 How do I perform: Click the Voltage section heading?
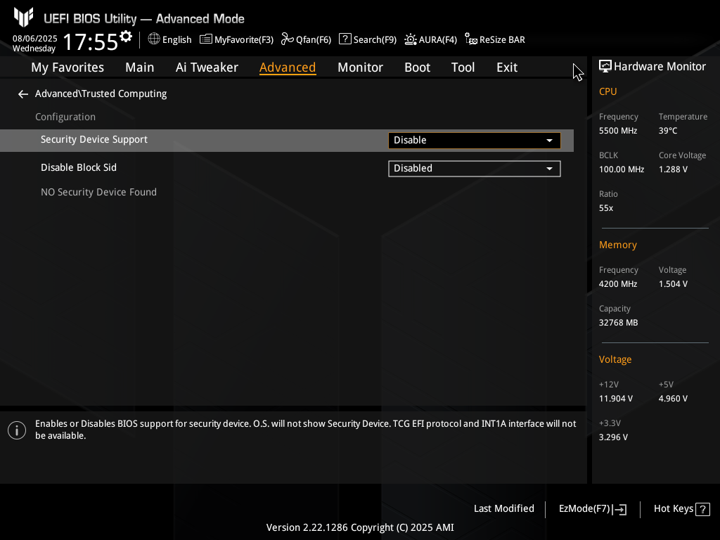click(615, 359)
